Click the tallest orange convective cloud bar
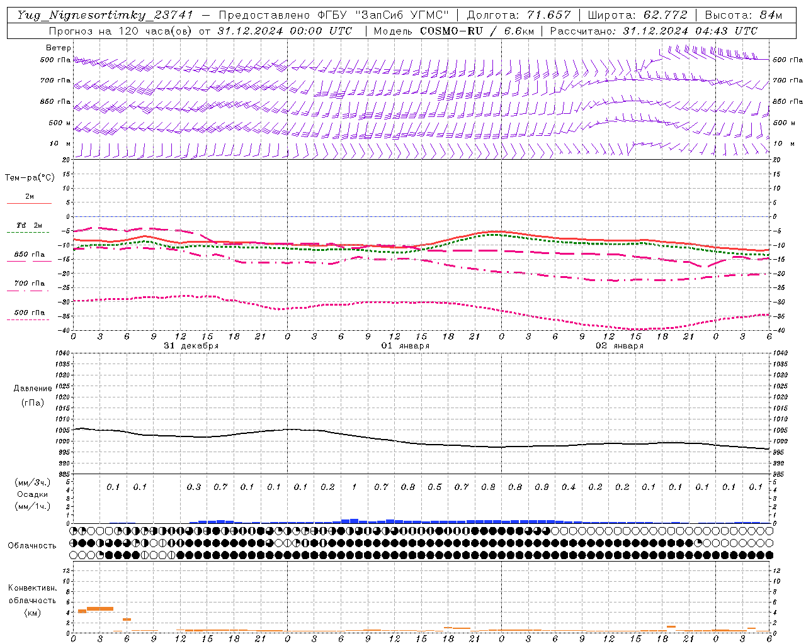The image size is (806, 644). [99, 609]
